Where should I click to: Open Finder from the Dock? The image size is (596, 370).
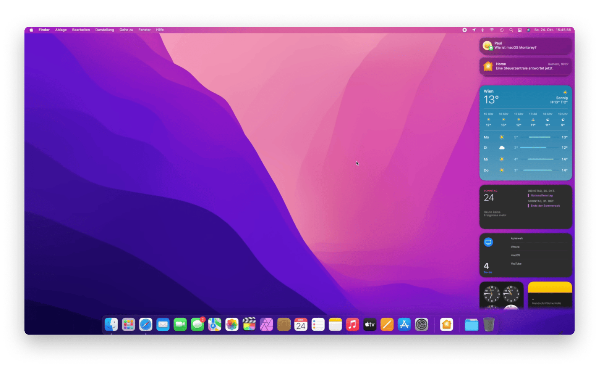pyautogui.click(x=111, y=325)
